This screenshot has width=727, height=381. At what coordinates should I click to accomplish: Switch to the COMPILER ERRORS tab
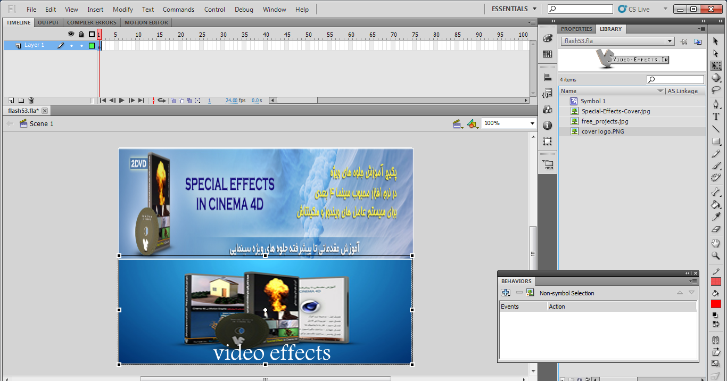coord(92,22)
